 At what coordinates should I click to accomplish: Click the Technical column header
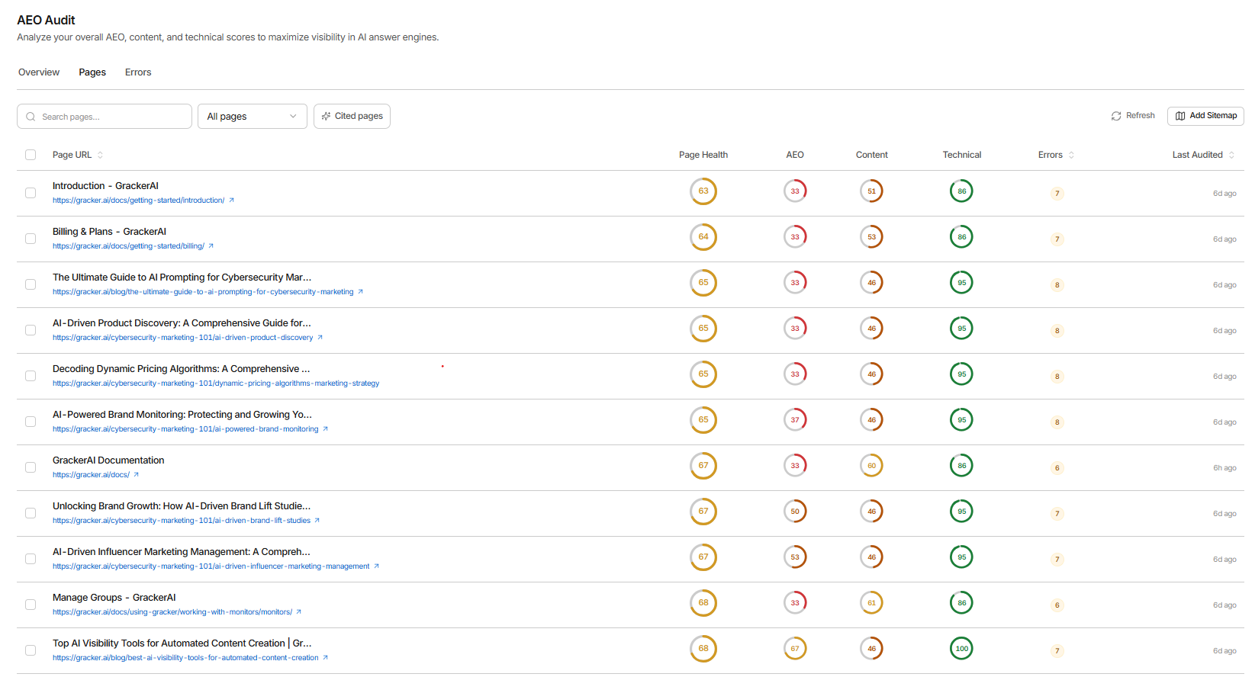962,155
